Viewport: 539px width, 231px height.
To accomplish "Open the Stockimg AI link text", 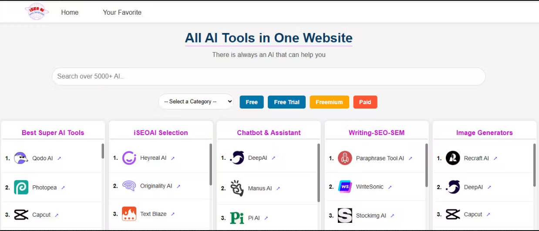I will (x=371, y=215).
